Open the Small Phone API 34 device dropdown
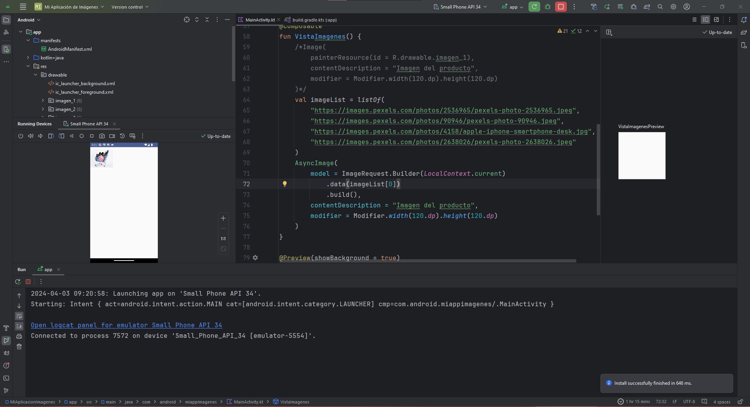The image size is (750, 407). [460, 7]
